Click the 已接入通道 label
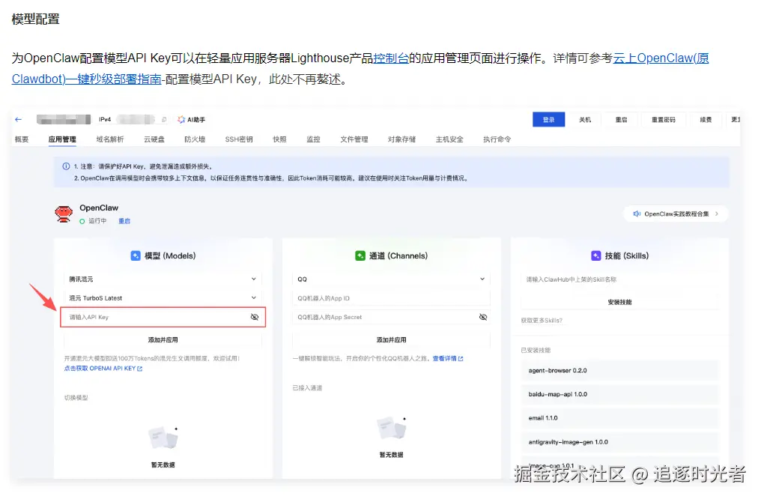Screen dimensions: 761x499 point(307,388)
